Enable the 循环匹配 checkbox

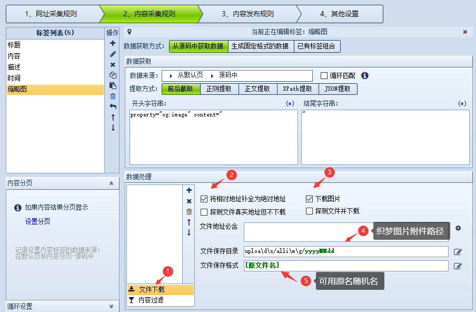pos(324,75)
